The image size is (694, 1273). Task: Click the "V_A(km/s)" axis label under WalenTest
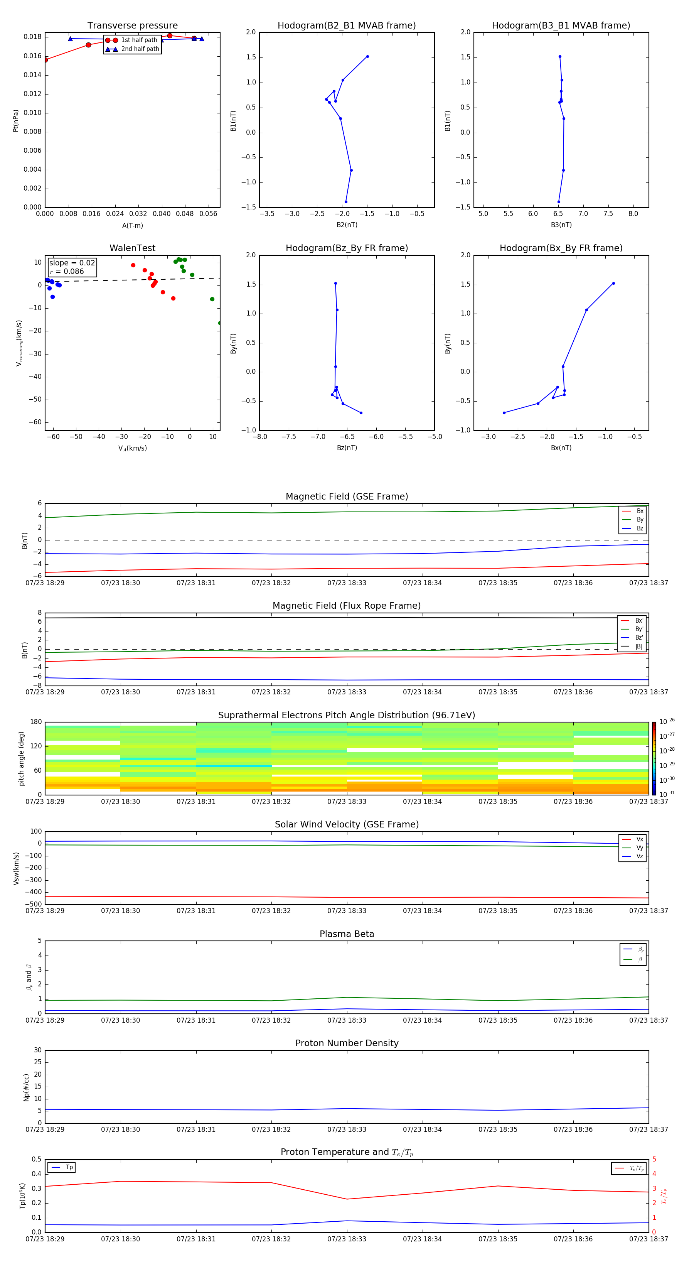132,448
